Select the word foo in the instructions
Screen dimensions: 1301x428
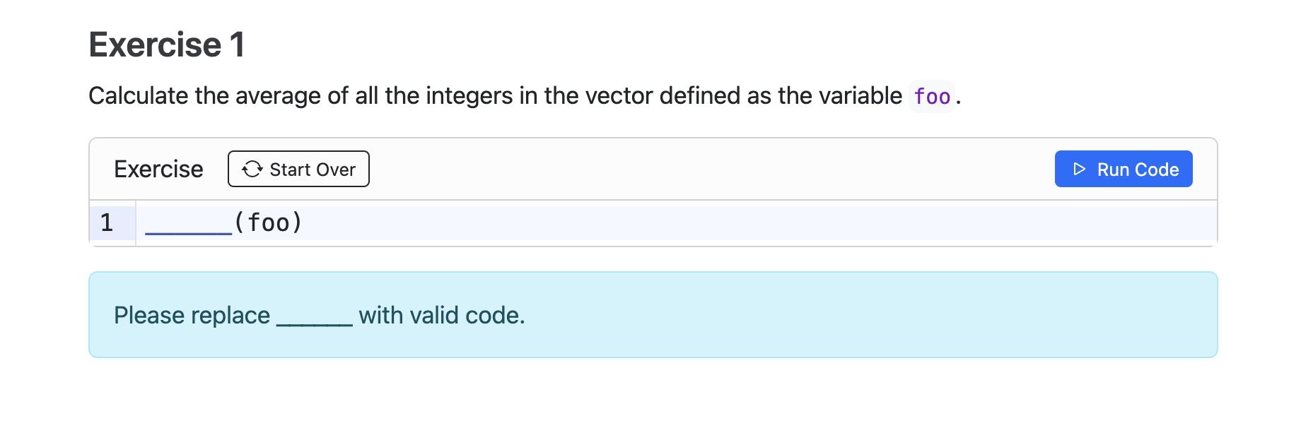tap(931, 96)
